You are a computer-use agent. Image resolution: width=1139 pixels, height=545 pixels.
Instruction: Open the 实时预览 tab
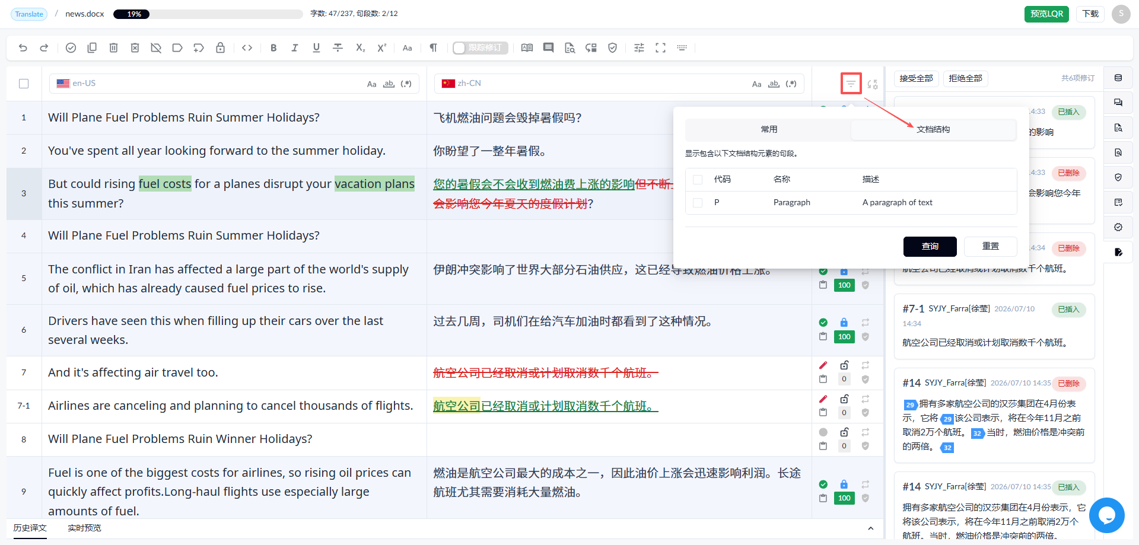coord(84,528)
